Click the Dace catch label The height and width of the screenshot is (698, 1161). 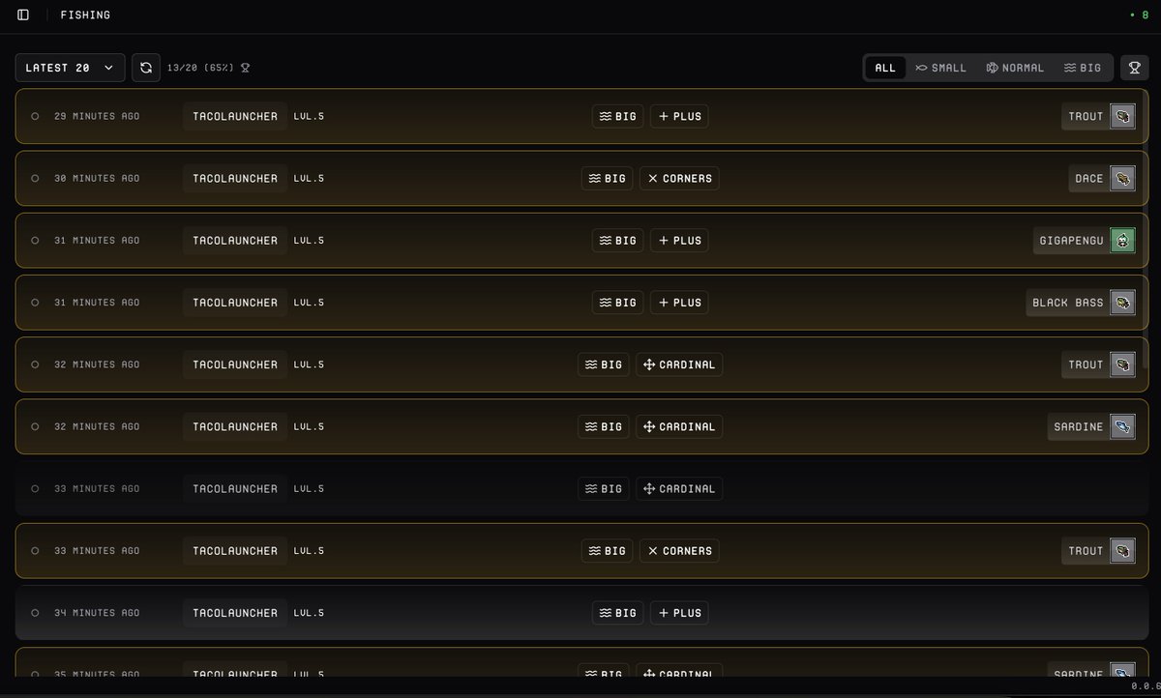pos(1089,179)
